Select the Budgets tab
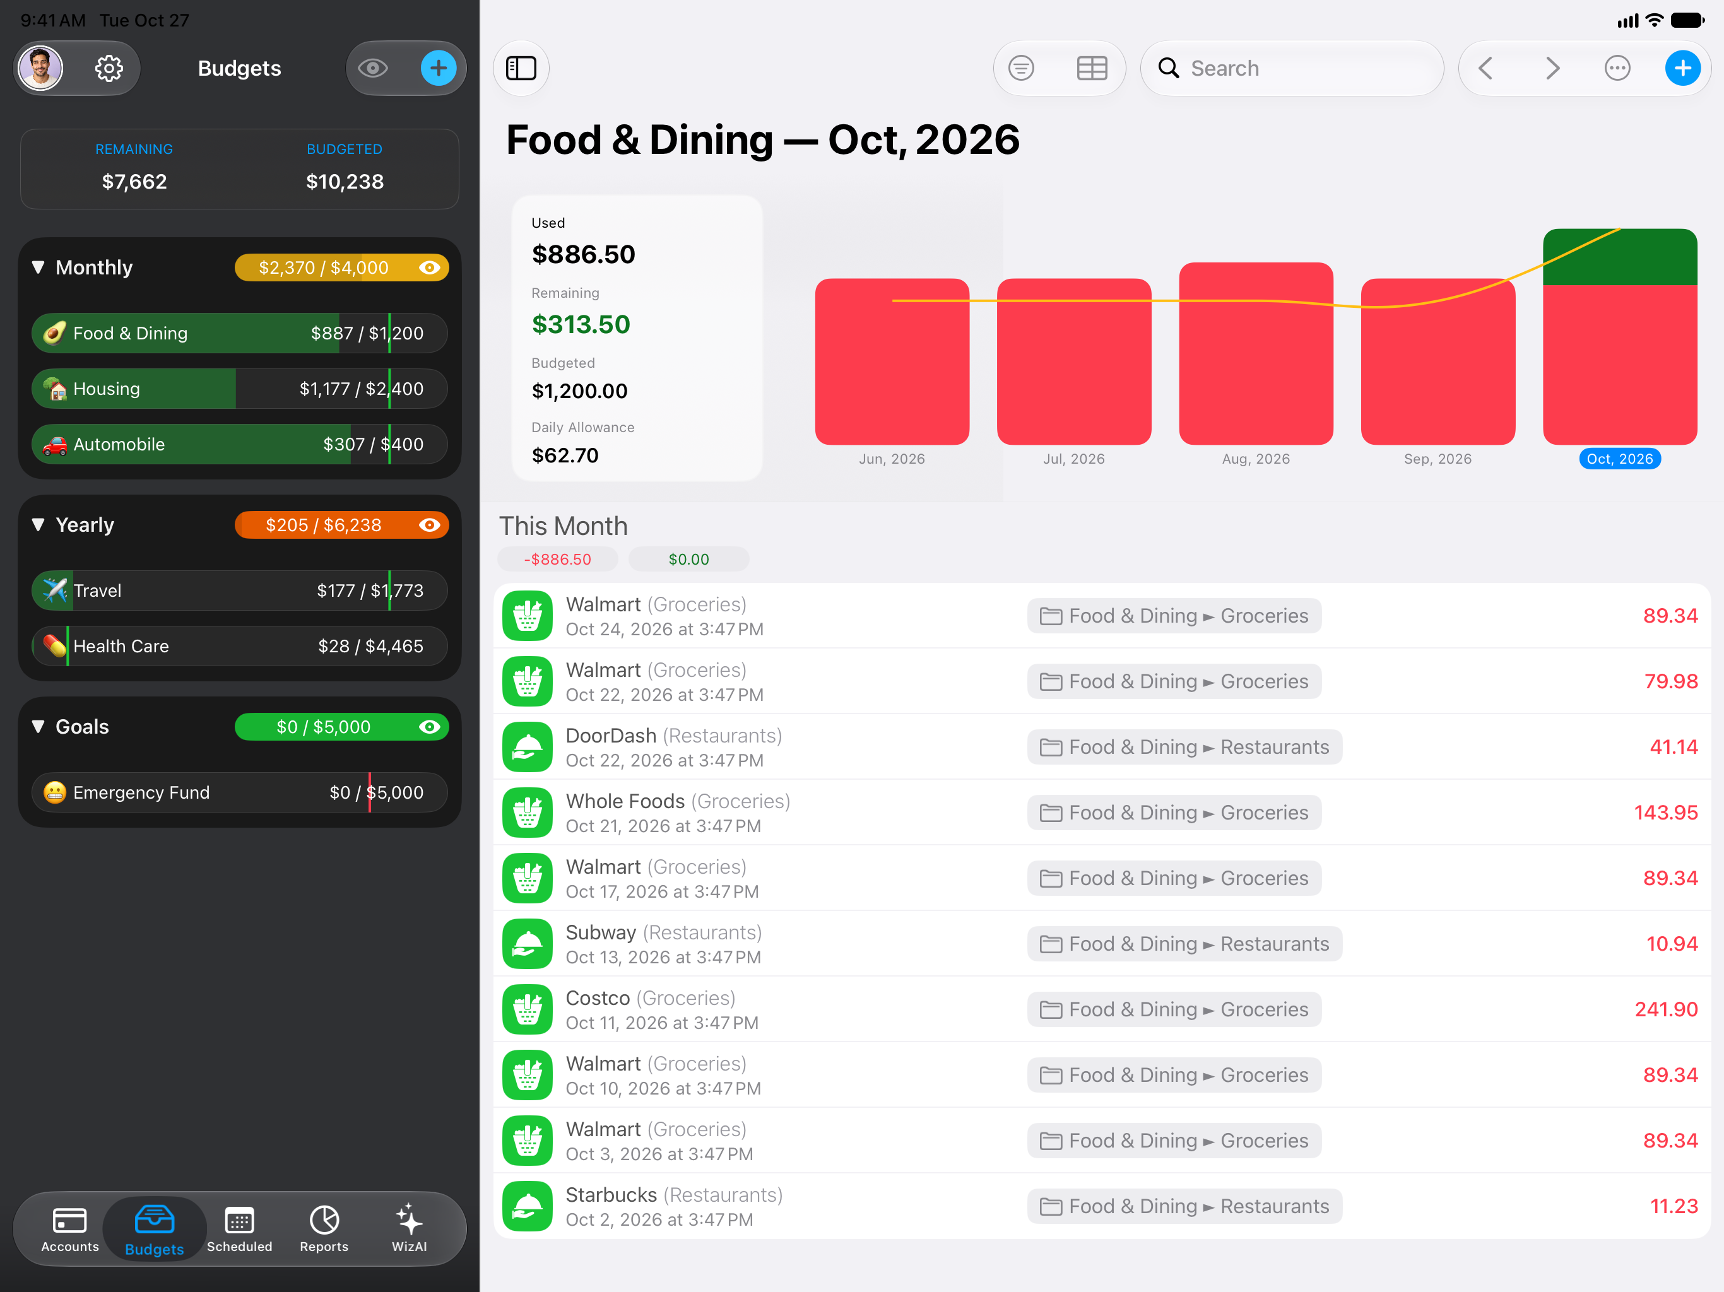The width and height of the screenshot is (1724, 1292). (155, 1230)
